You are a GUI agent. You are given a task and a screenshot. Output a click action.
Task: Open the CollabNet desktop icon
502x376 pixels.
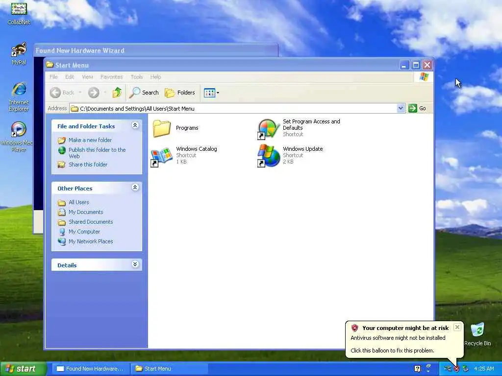point(19,13)
